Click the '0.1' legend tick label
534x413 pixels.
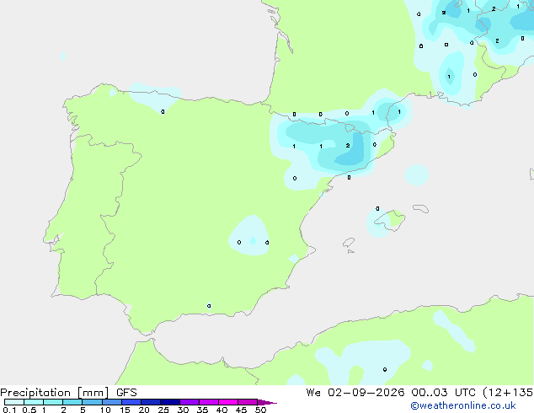pos(9,410)
